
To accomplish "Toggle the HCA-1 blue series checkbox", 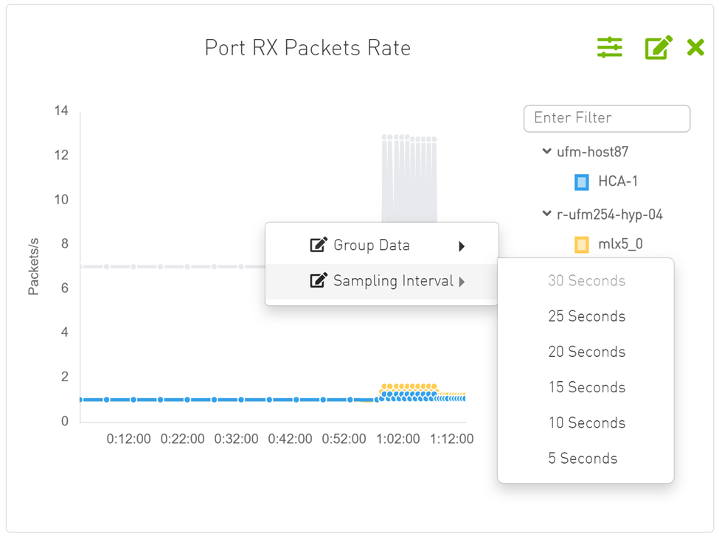I will [x=582, y=181].
